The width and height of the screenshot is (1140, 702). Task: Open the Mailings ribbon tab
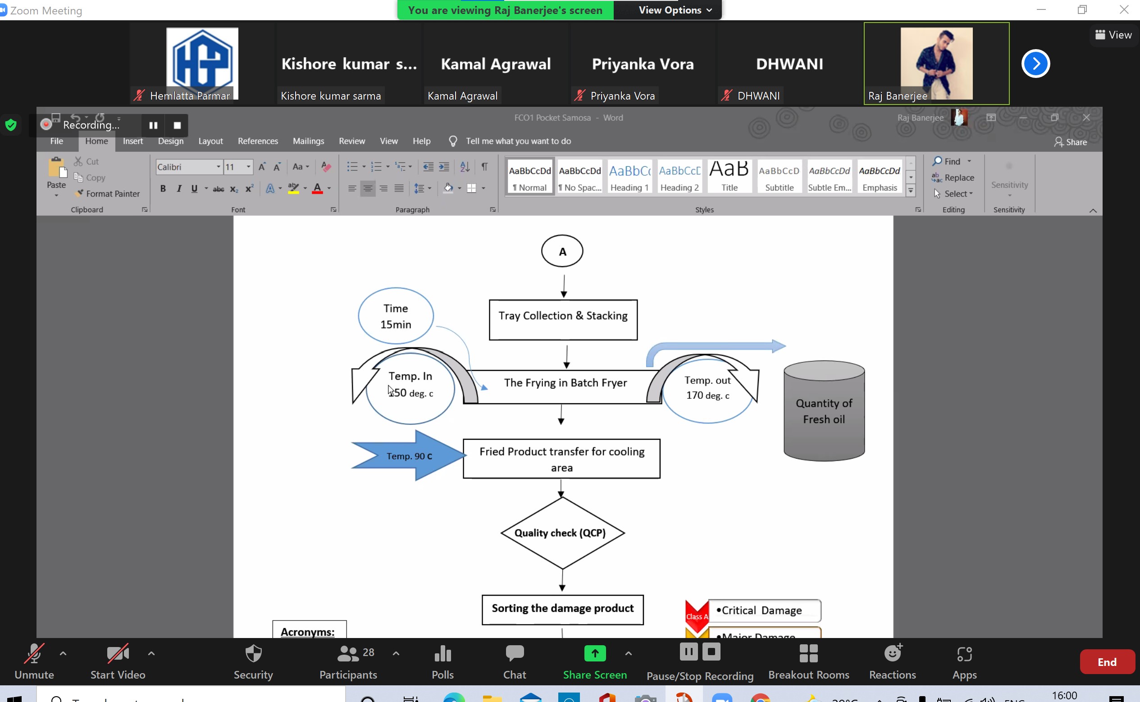(x=308, y=141)
